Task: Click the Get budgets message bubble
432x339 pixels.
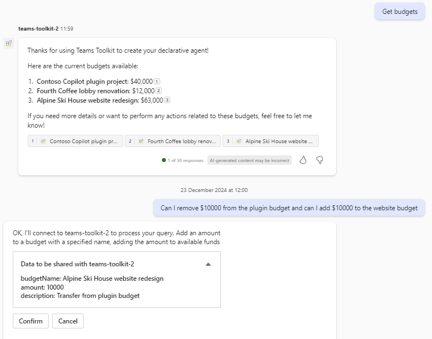Action: [399, 12]
